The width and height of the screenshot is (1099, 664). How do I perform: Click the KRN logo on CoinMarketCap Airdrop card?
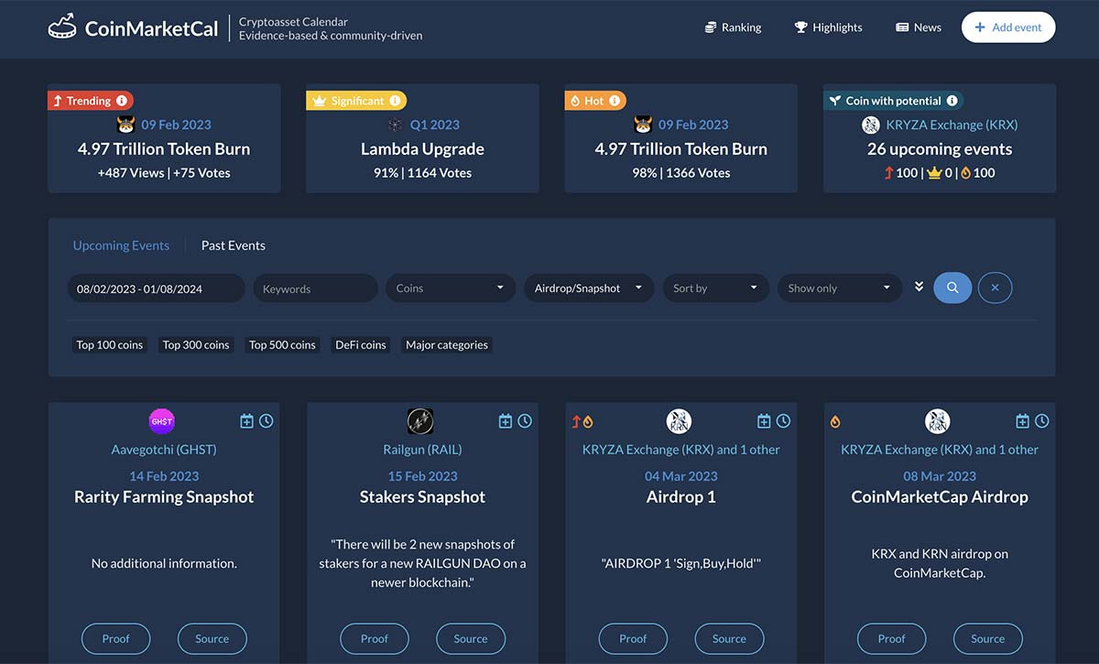[937, 421]
